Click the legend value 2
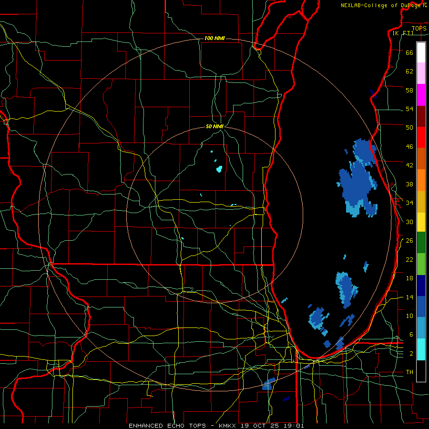 411,354
